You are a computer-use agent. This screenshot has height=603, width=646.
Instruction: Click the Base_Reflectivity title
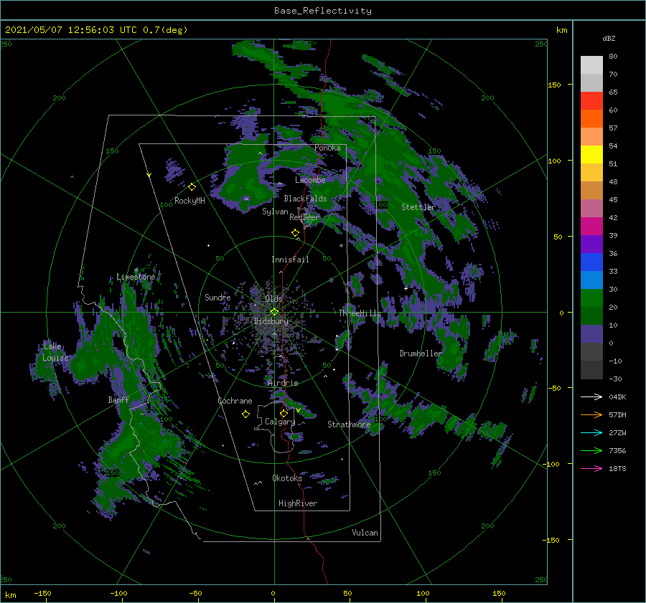[x=322, y=11]
